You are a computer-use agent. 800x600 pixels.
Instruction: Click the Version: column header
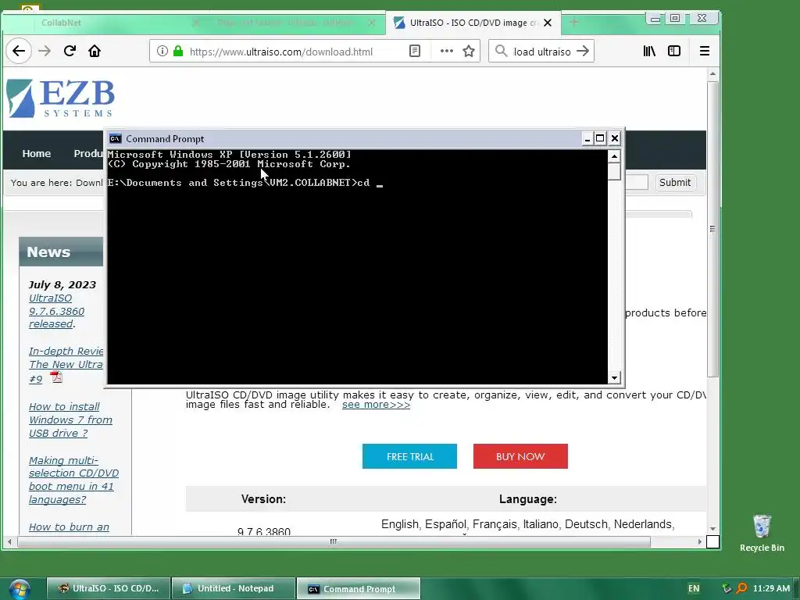click(x=263, y=499)
